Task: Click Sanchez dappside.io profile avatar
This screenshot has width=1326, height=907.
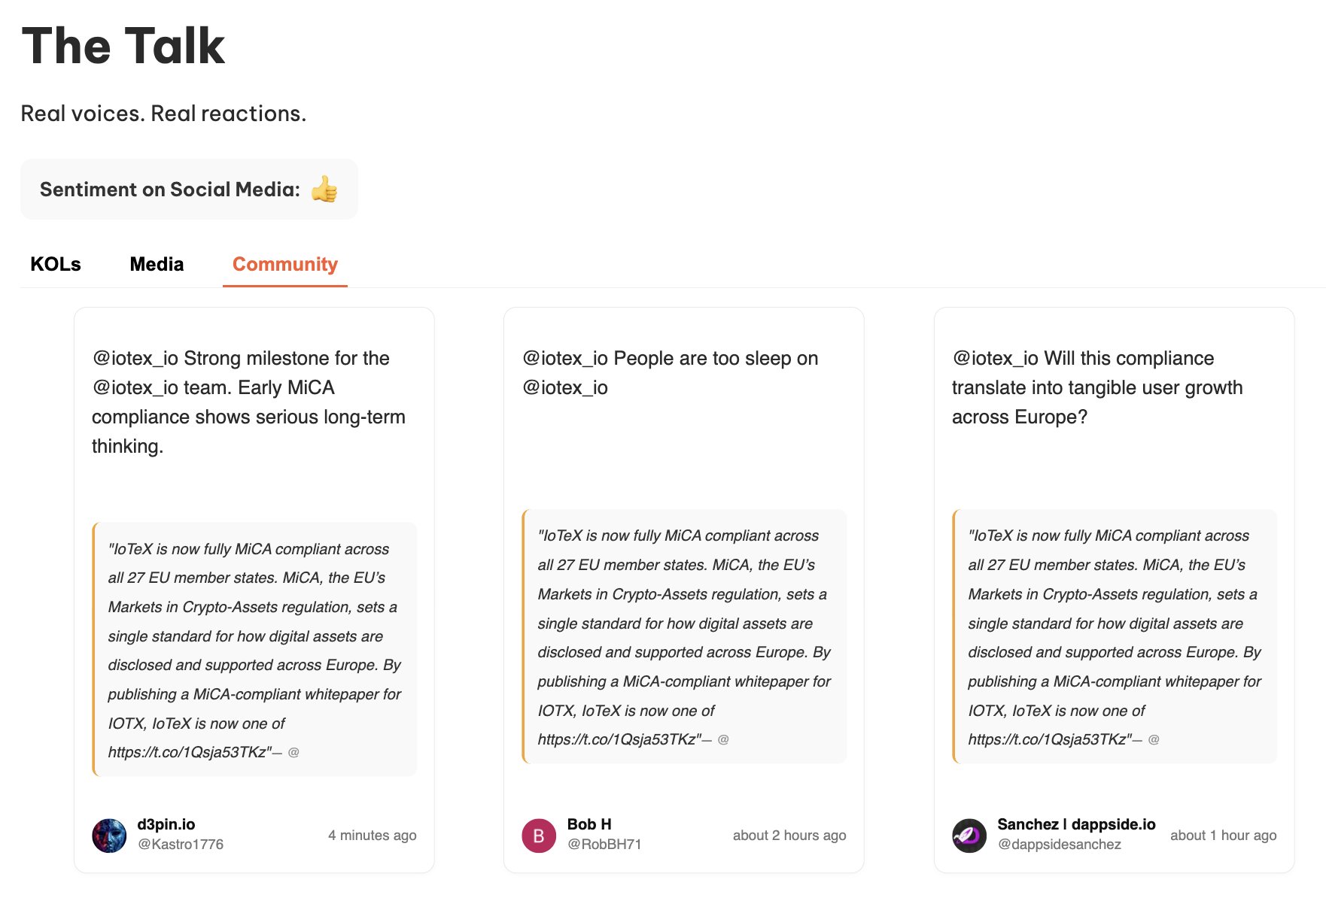Action: (x=969, y=836)
